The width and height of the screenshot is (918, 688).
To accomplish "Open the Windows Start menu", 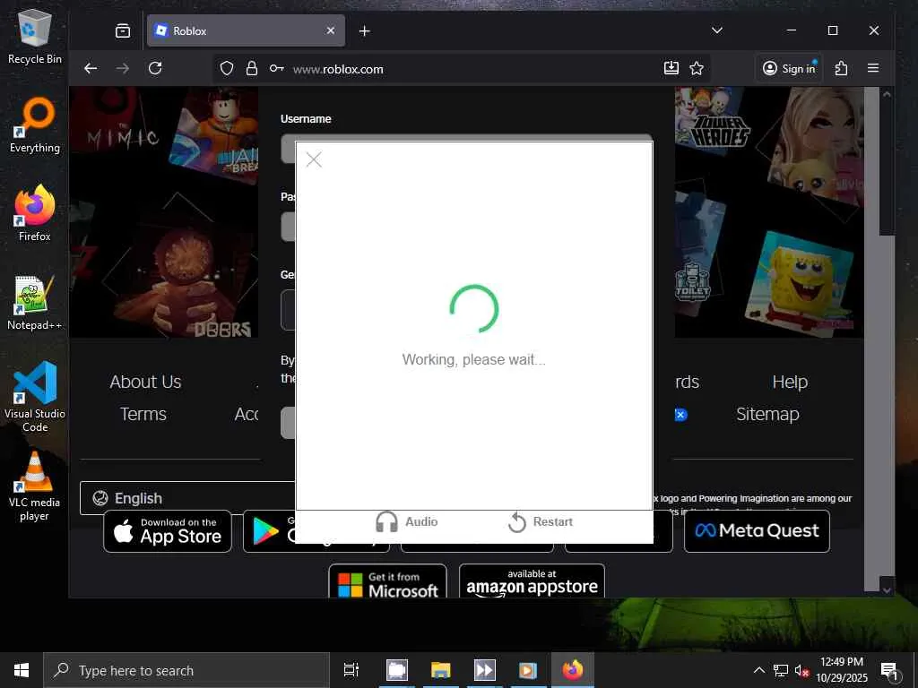I will [22, 670].
